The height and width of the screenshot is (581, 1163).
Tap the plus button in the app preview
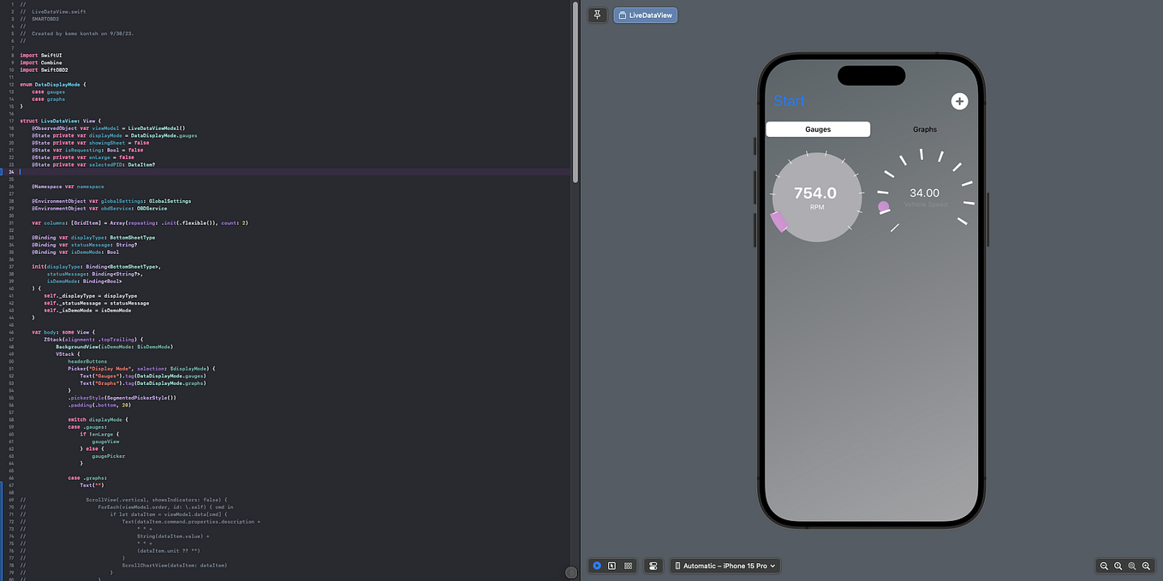(x=959, y=100)
